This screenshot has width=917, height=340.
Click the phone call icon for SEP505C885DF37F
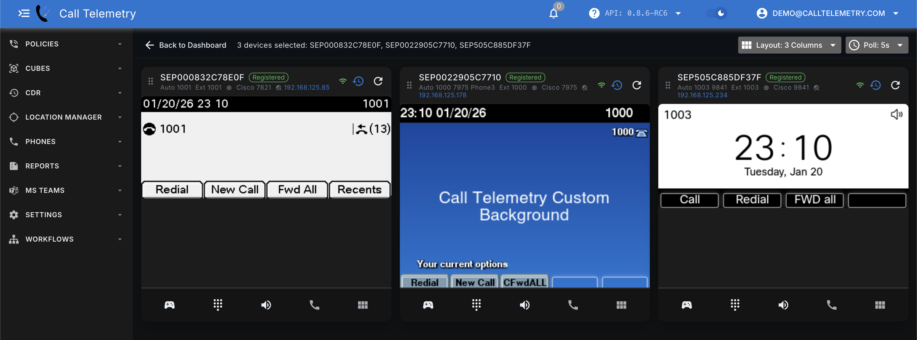pyautogui.click(x=832, y=305)
